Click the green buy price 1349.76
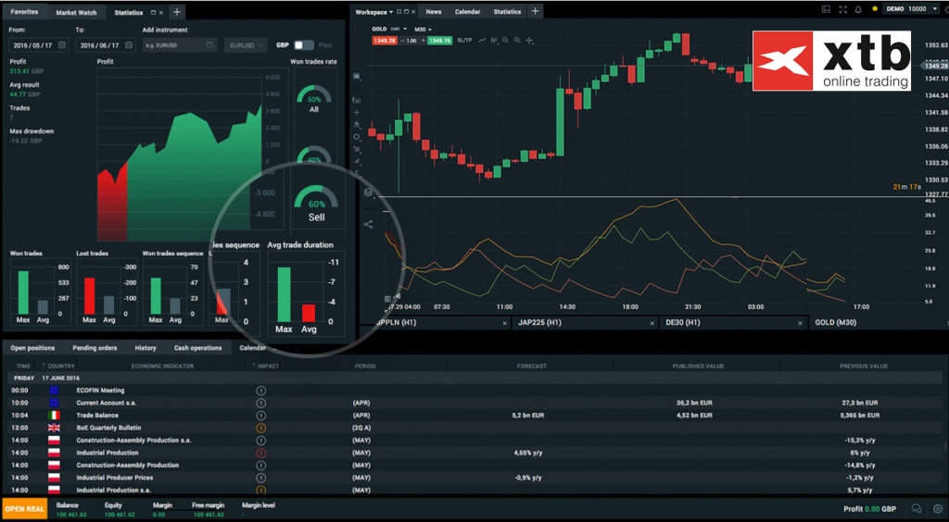The height and width of the screenshot is (522, 949). (x=439, y=41)
